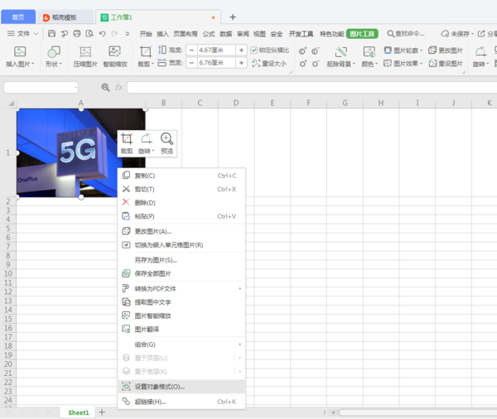
Task: Click Reset Size (重设大小) button
Action: pos(269,64)
